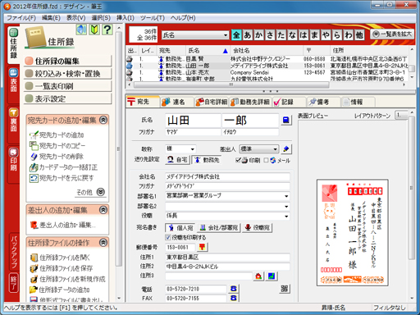Viewport: 420px width, 315px height.
Task: Switch to the 記録 tab
Action: tap(289, 102)
